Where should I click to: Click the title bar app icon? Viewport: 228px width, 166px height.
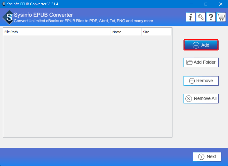click(4, 4)
